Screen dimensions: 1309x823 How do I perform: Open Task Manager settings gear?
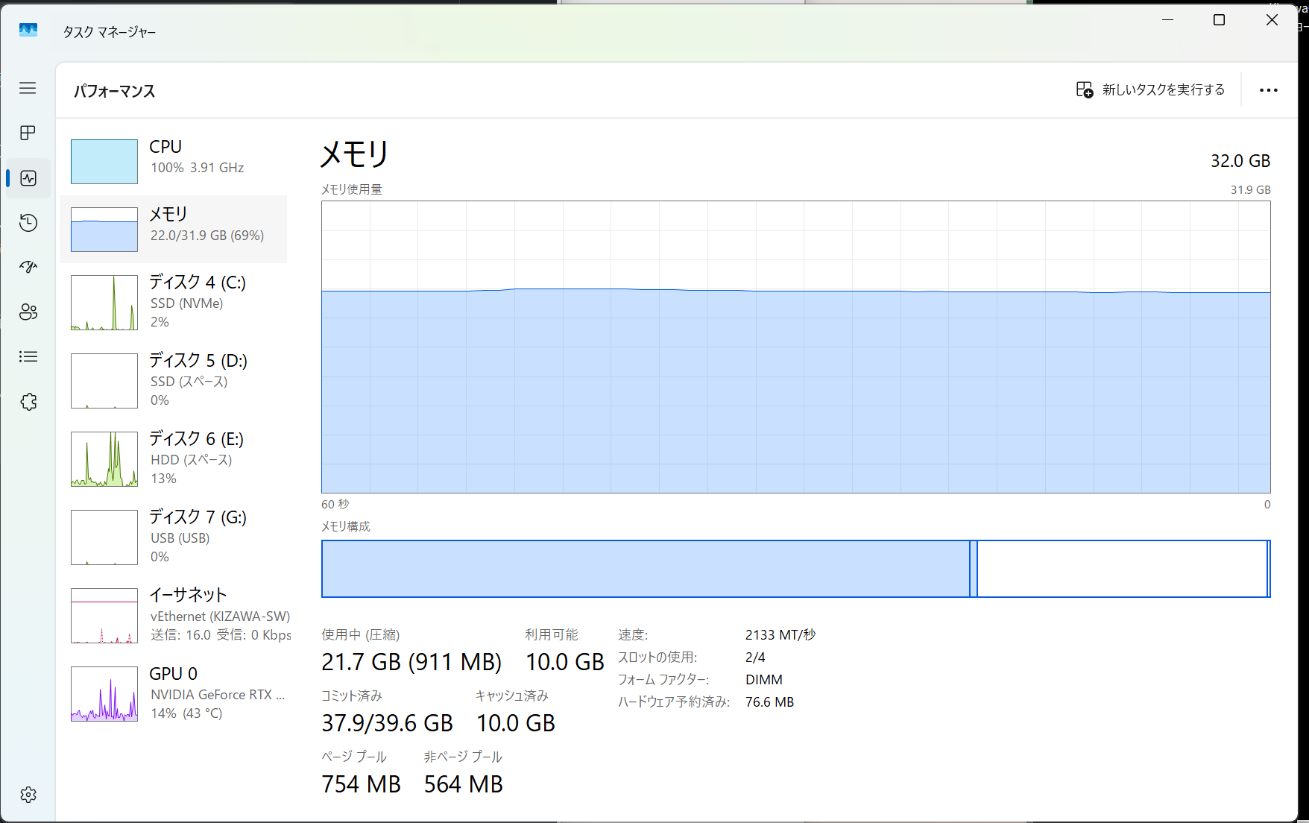click(x=28, y=795)
